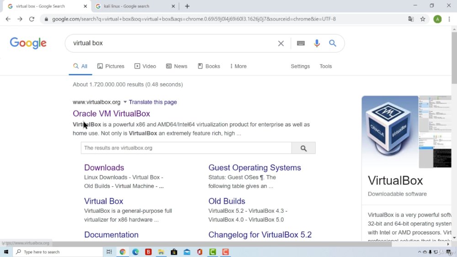457x257 pixels.
Task: Focus the Windows taskbar search box
Action: pos(58,252)
